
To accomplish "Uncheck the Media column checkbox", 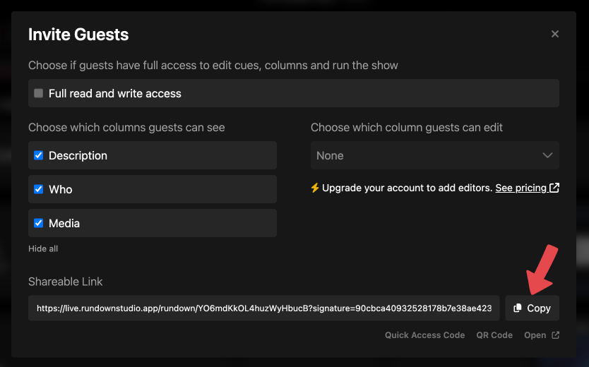I will (x=38, y=223).
